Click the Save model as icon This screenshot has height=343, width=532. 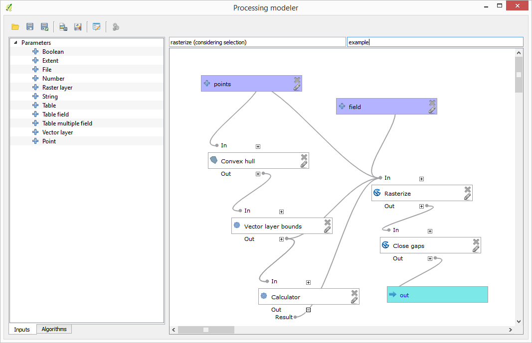[44, 27]
